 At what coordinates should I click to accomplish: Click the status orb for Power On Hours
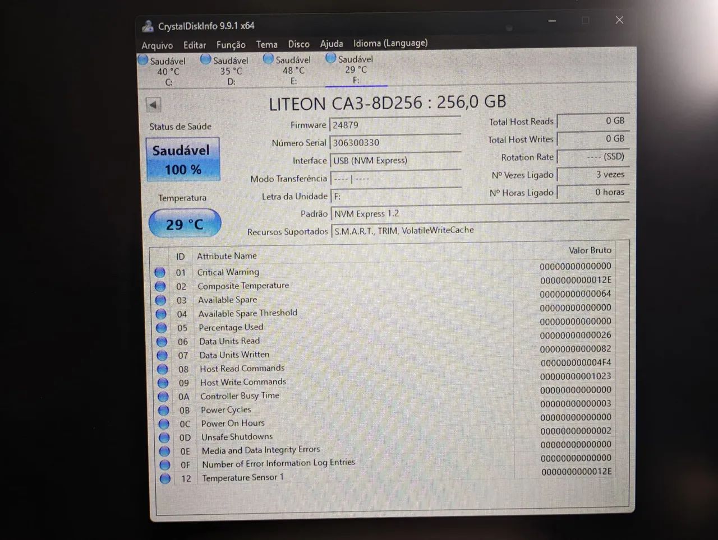(164, 424)
